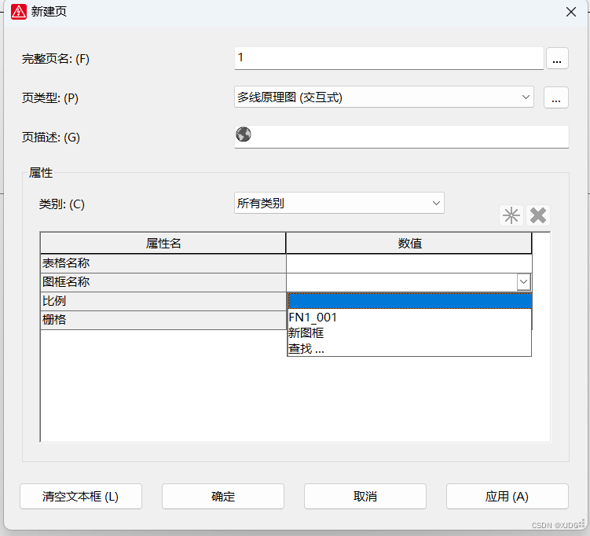
Task: Click the 表格名称 value cell
Action: (x=409, y=263)
